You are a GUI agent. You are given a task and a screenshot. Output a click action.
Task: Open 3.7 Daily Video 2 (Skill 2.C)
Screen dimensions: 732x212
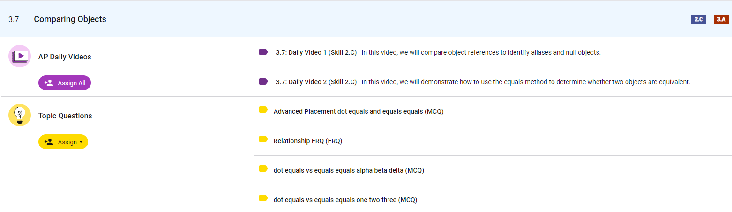[x=316, y=82]
